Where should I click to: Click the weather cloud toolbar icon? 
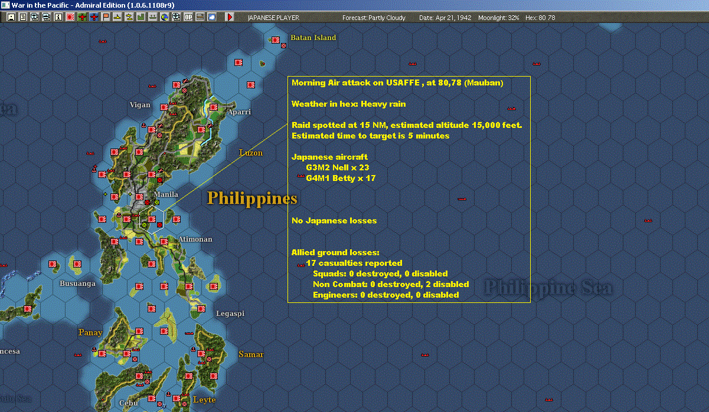[x=212, y=17]
